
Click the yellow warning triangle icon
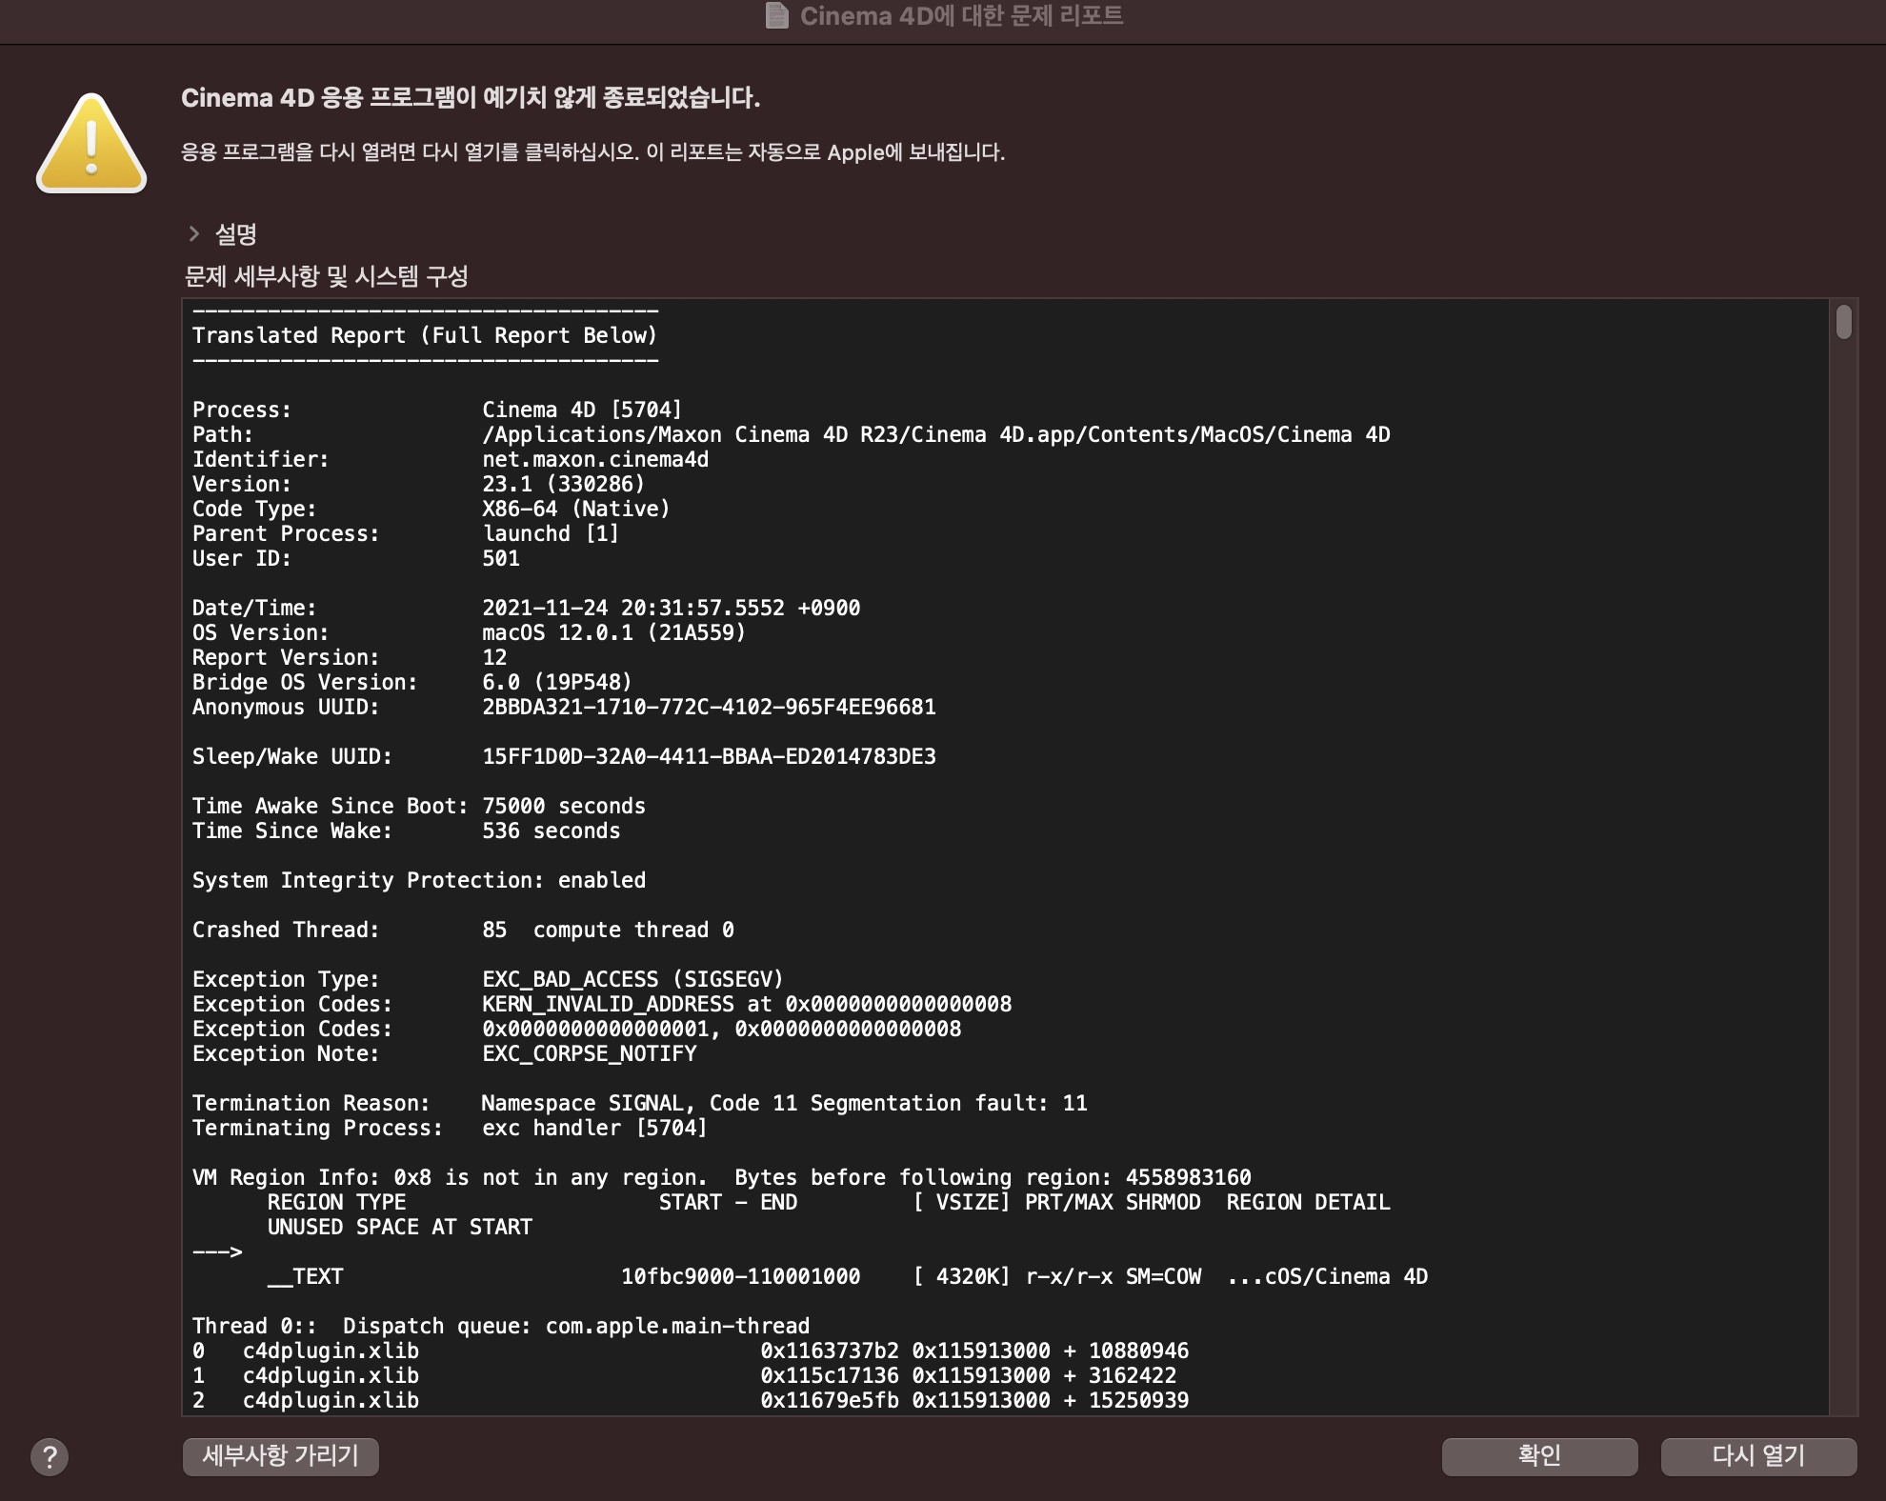pos(91,145)
